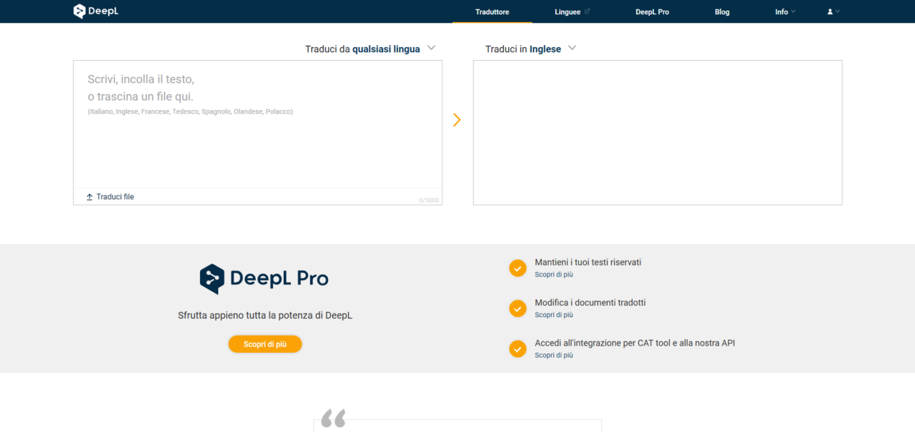
Task: Click Traduci file to upload a document
Action: coord(114,197)
